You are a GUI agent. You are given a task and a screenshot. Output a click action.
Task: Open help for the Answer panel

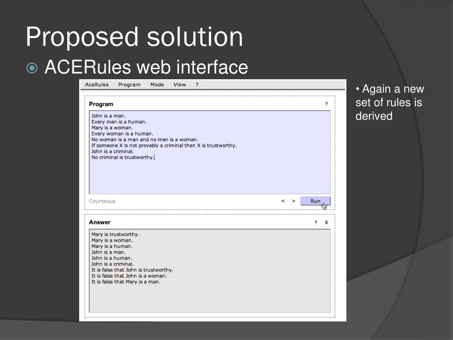tap(316, 222)
